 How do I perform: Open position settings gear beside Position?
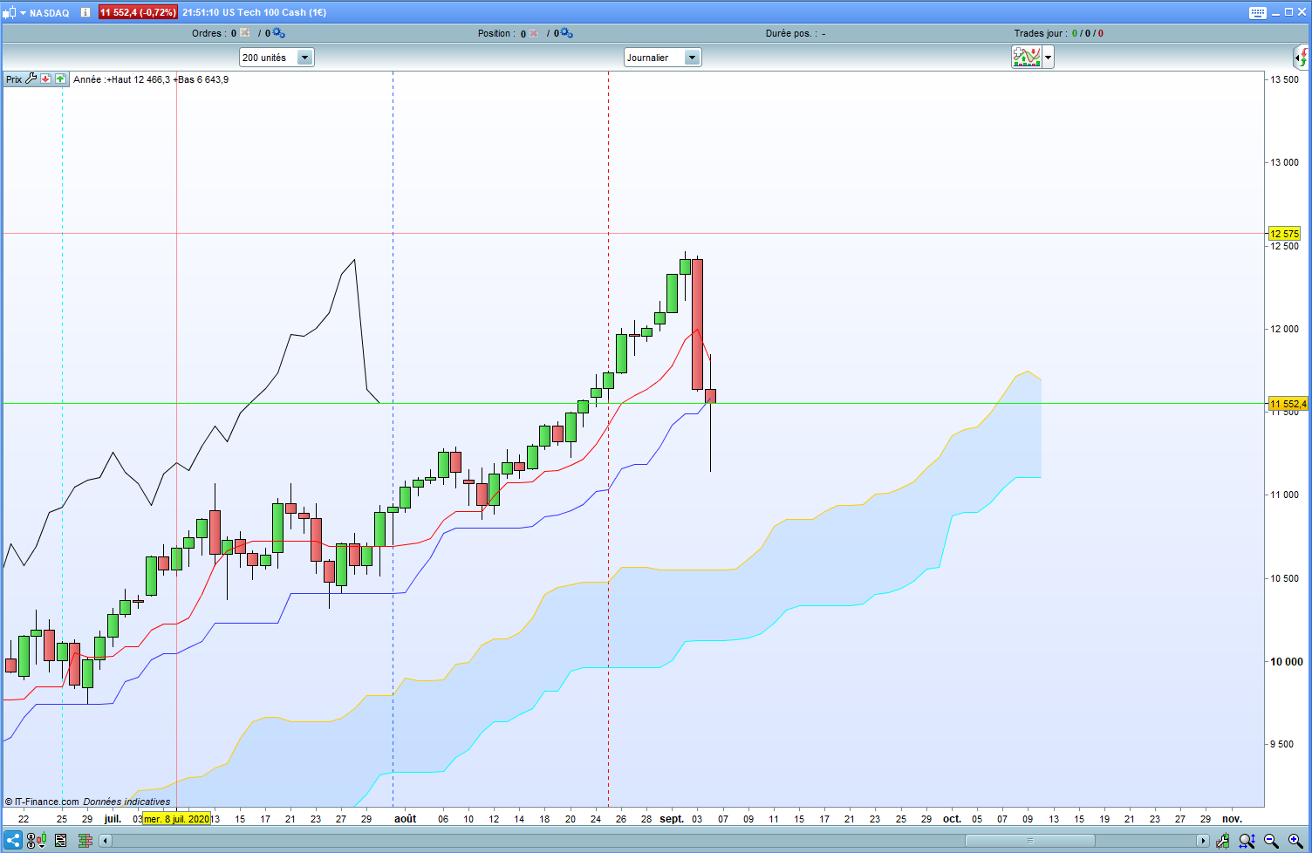[x=566, y=33]
